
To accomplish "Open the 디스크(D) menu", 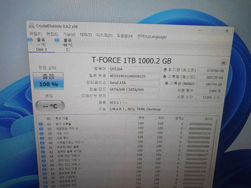I will pyautogui.click(x=104, y=35).
